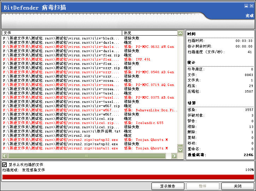Click the PS-MPC.0375.AB.Gen status cell
Viewport: 256px width, 191px height.
[149, 98]
